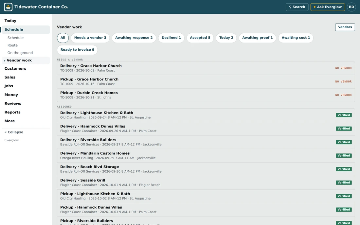Open Delivery · Beach Blvd Storage row
The width and height of the screenshot is (360, 225).
[x=206, y=169]
